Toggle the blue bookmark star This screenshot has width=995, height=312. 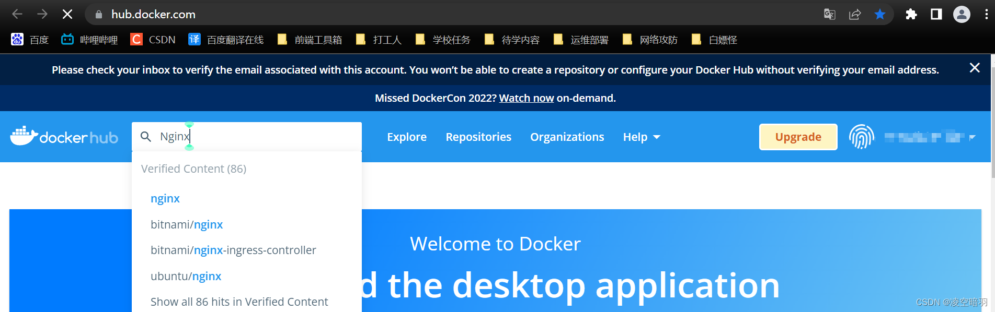click(x=880, y=15)
